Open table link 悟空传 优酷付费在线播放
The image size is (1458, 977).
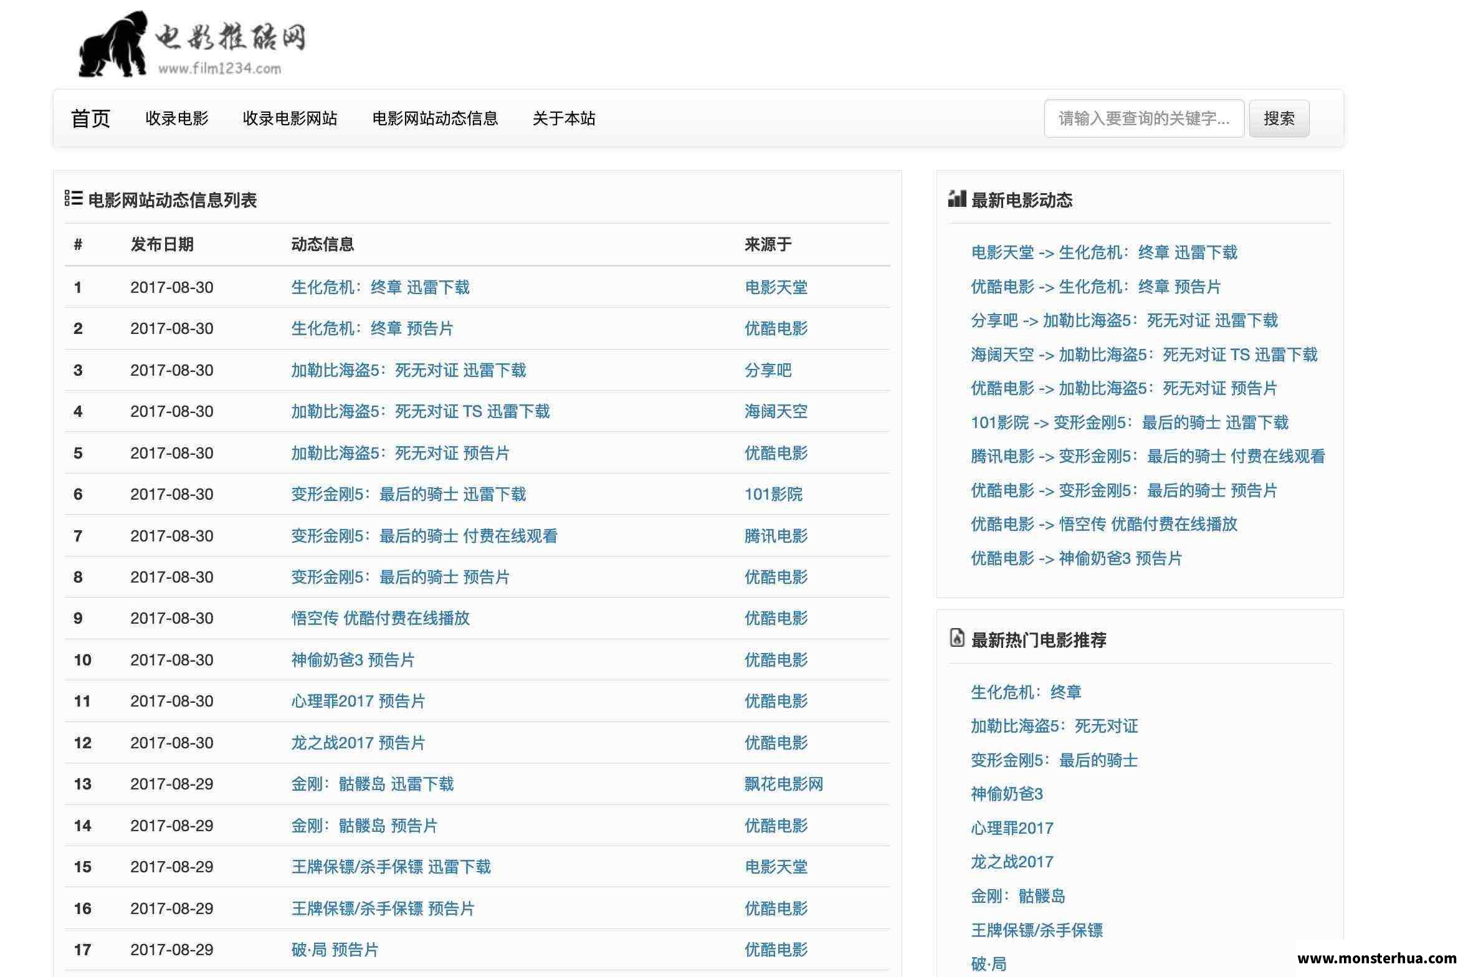click(381, 618)
